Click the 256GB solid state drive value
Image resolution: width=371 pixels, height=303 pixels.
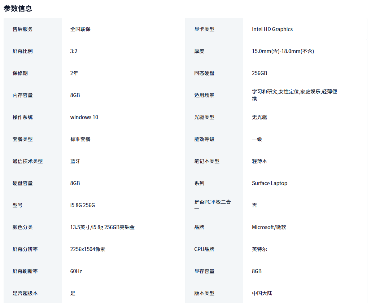click(x=259, y=73)
